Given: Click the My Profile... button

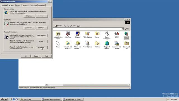Looking at the screenshot, I should [42, 47].
